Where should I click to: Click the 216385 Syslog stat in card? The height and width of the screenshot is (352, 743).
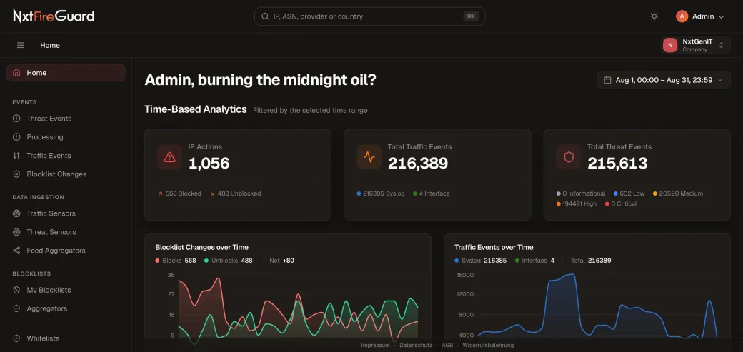click(381, 193)
